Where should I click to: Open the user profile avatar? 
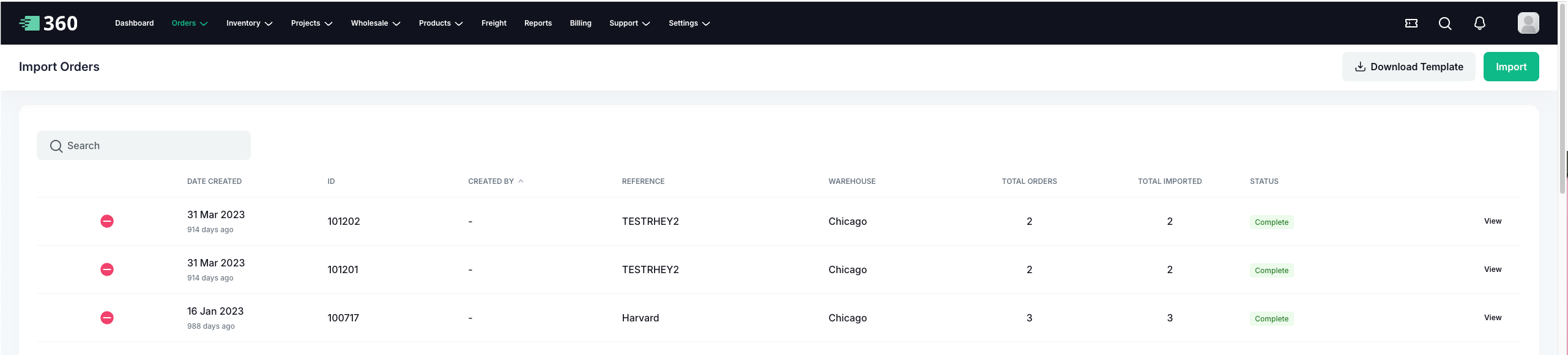[1528, 23]
